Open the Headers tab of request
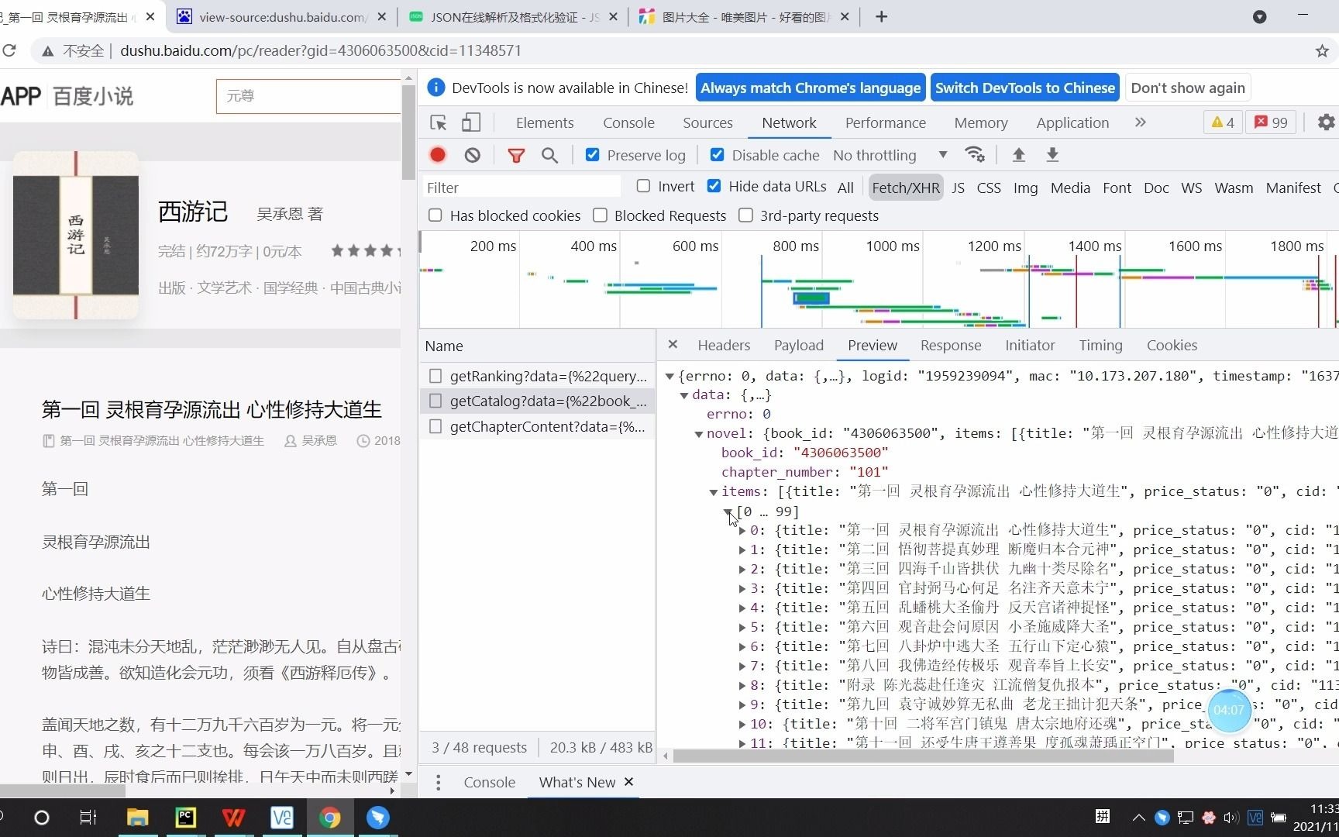 (724, 345)
